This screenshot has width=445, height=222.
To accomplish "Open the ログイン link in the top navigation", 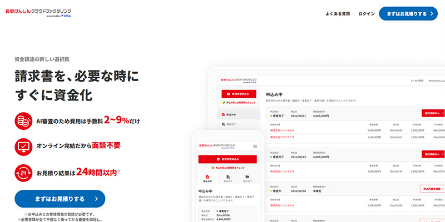I will [x=367, y=14].
